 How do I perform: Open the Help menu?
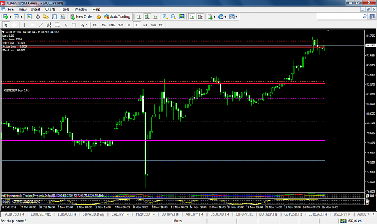point(97,10)
